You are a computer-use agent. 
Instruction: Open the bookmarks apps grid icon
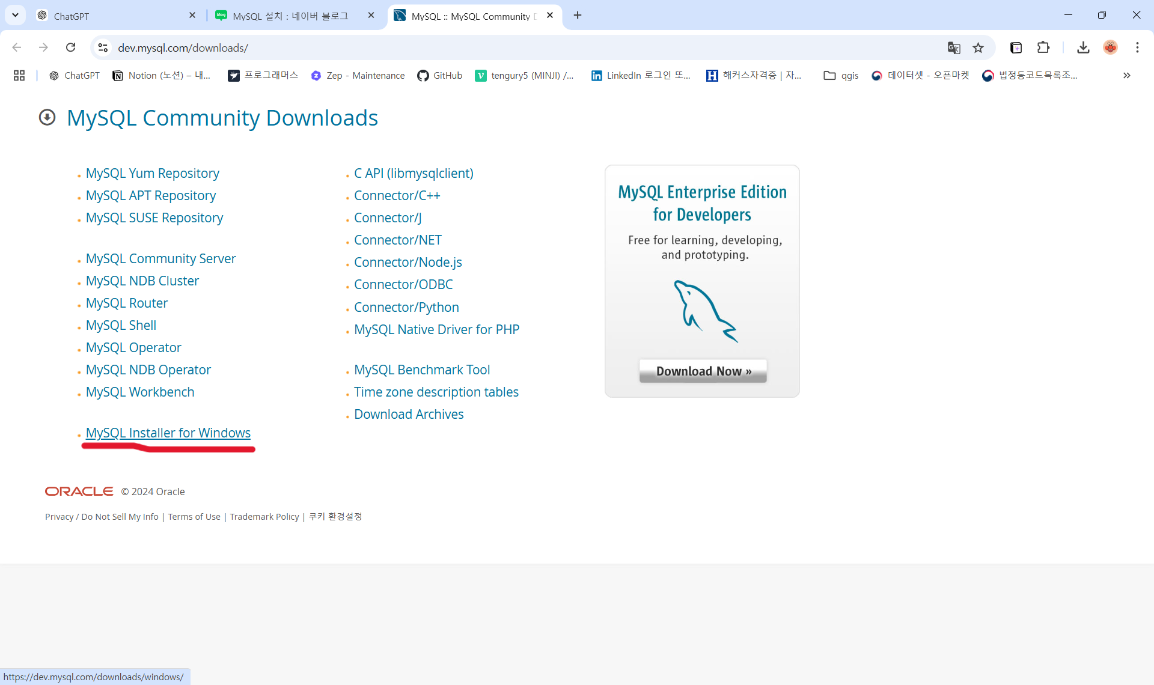pyautogui.click(x=19, y=75)
